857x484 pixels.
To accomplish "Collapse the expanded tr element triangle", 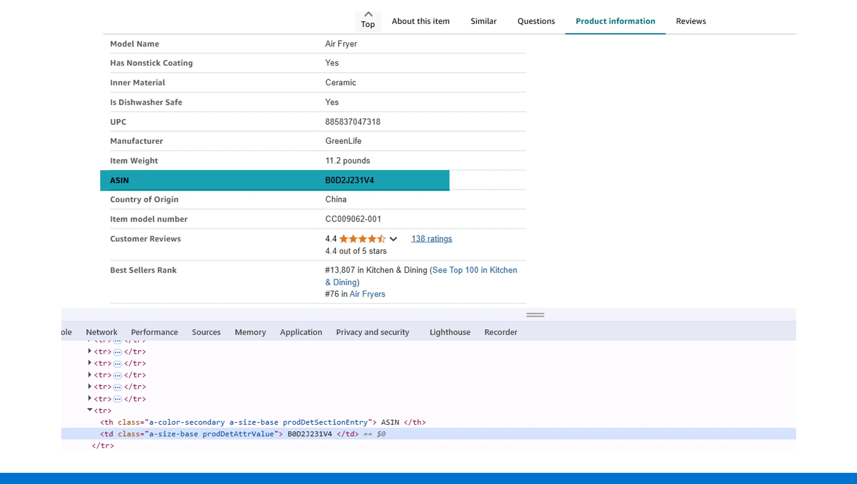I will tap(89, 410).
